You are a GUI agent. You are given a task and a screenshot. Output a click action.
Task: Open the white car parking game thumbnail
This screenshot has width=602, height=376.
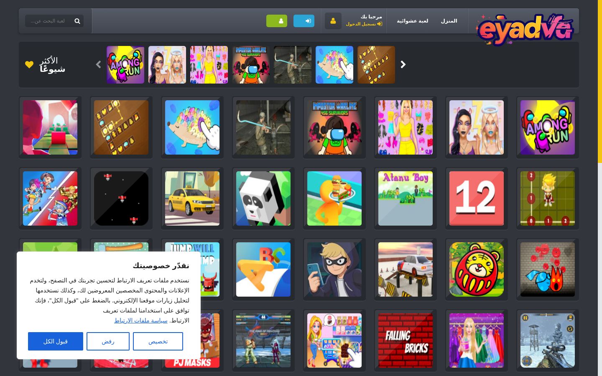(x=406, y=269)
